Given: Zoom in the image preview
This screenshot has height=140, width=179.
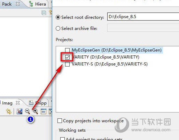Looking at the screenshot, I should (x=36, y=111).
